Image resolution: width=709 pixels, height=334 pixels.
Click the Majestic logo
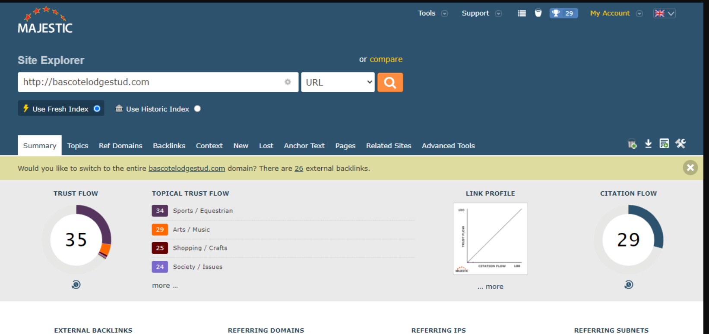[45, 20]
